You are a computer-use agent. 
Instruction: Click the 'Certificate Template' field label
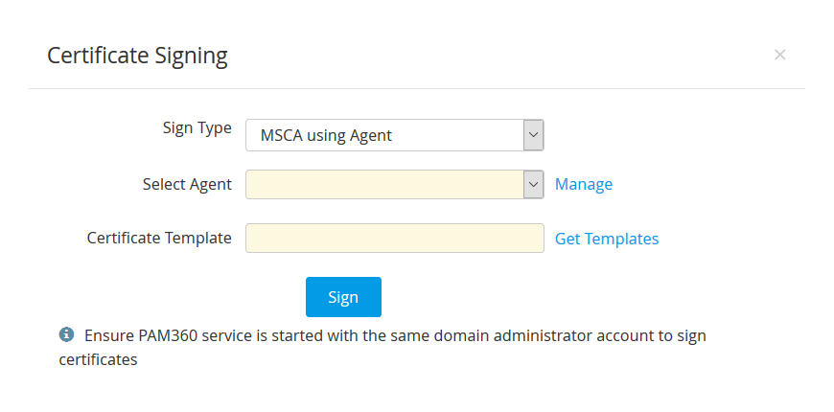coord(159,238)
